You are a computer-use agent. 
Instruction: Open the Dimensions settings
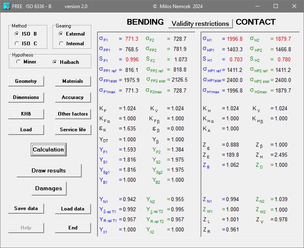click(26, 97)
